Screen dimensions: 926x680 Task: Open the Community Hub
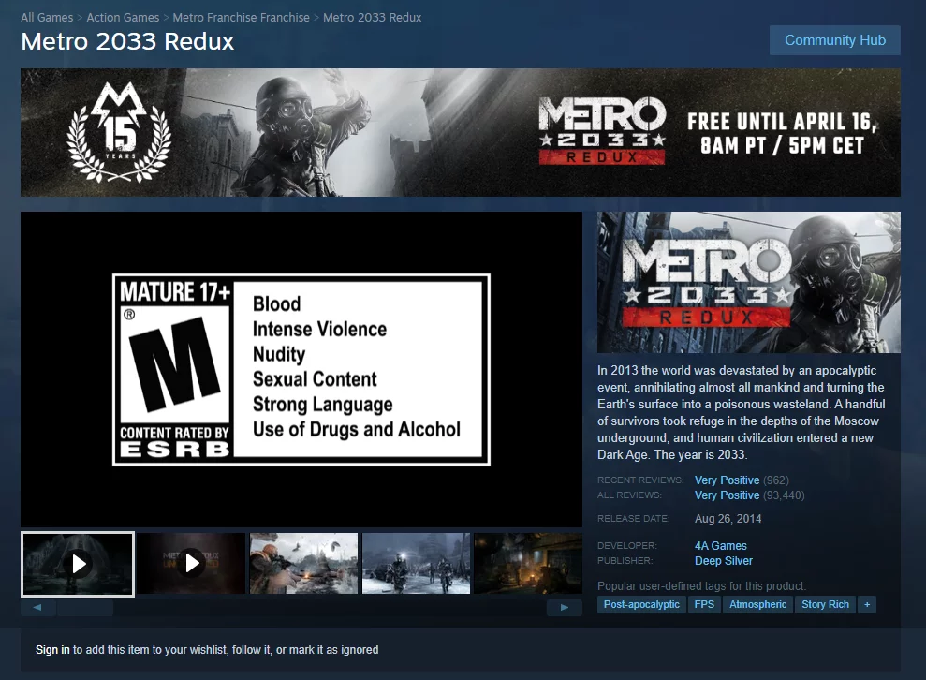click(834, 40)
